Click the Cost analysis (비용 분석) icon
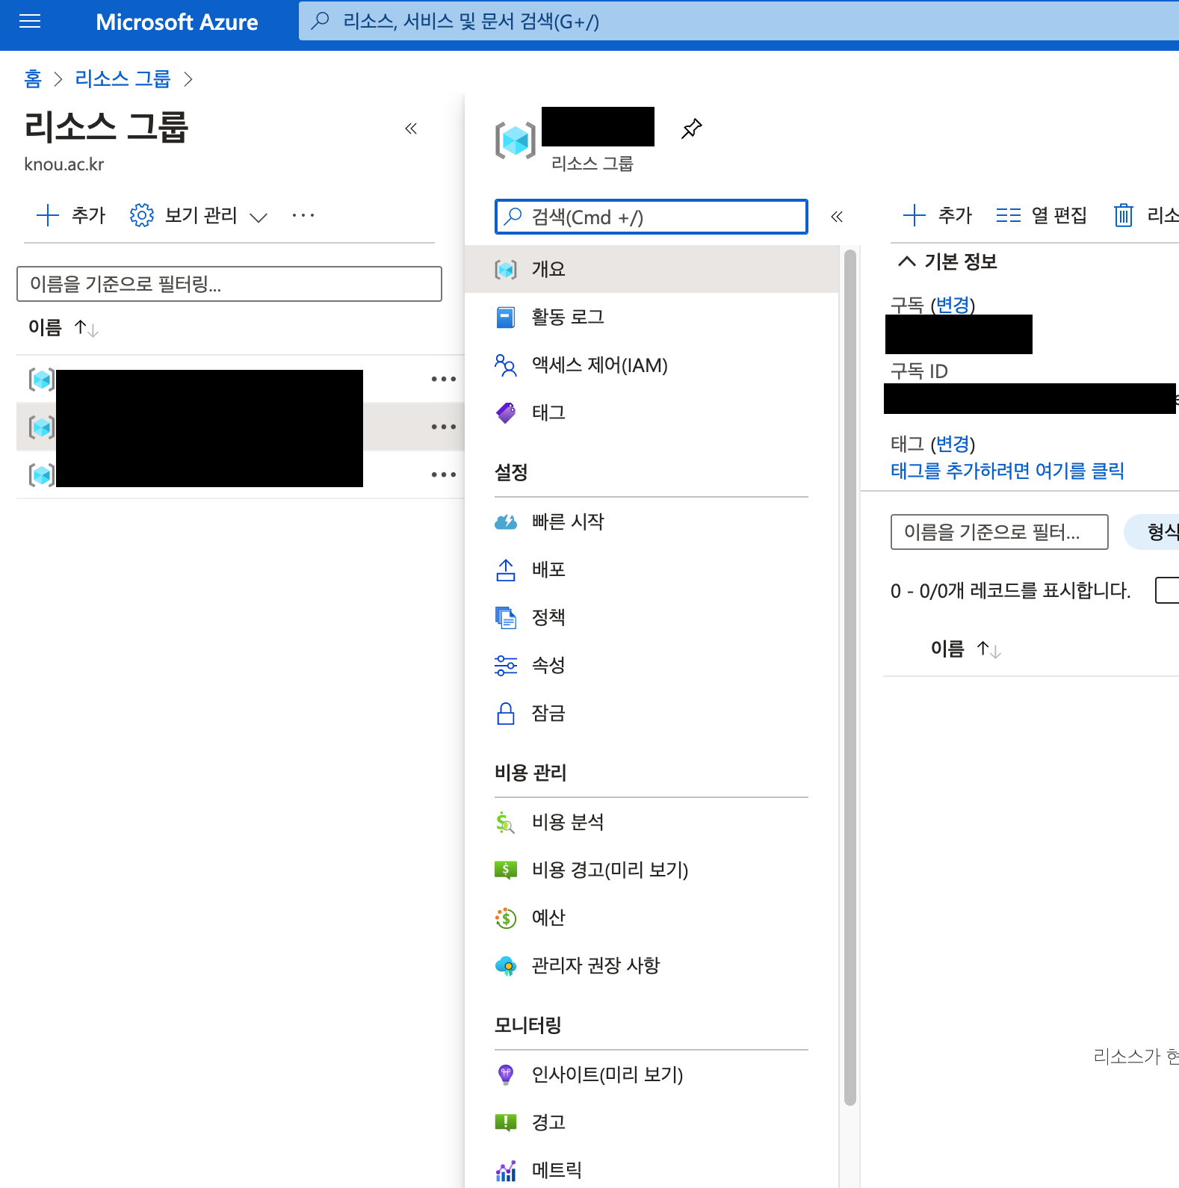 coord(506,823)
